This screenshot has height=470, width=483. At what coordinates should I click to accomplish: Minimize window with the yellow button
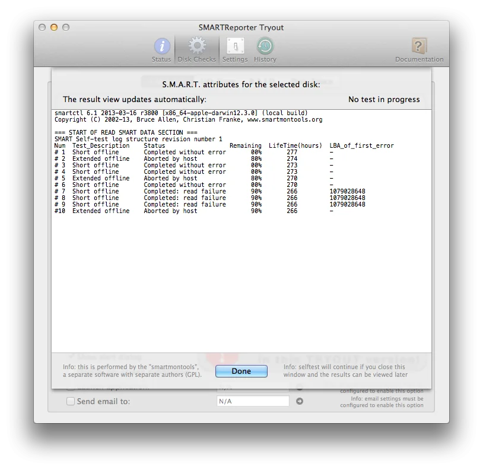[x=54, y=27]
